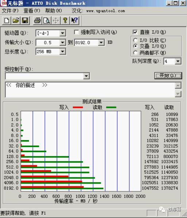Click inside the 你的描述 text field
The image size is (187, 218).
pyautogui.click(x=90, y=90)
